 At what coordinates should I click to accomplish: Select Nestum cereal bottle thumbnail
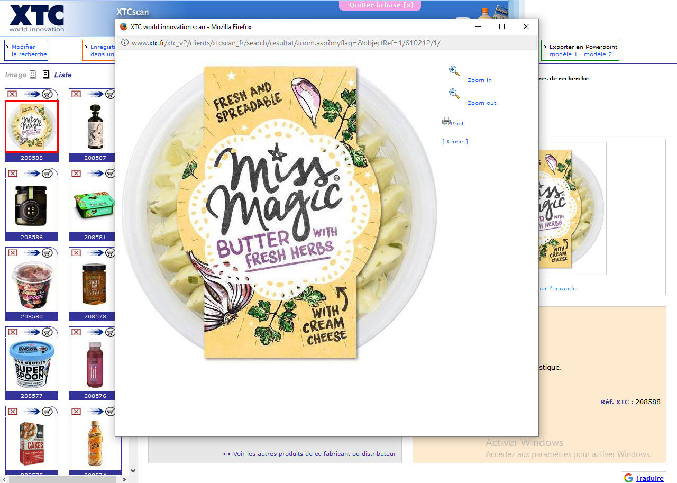95,443
